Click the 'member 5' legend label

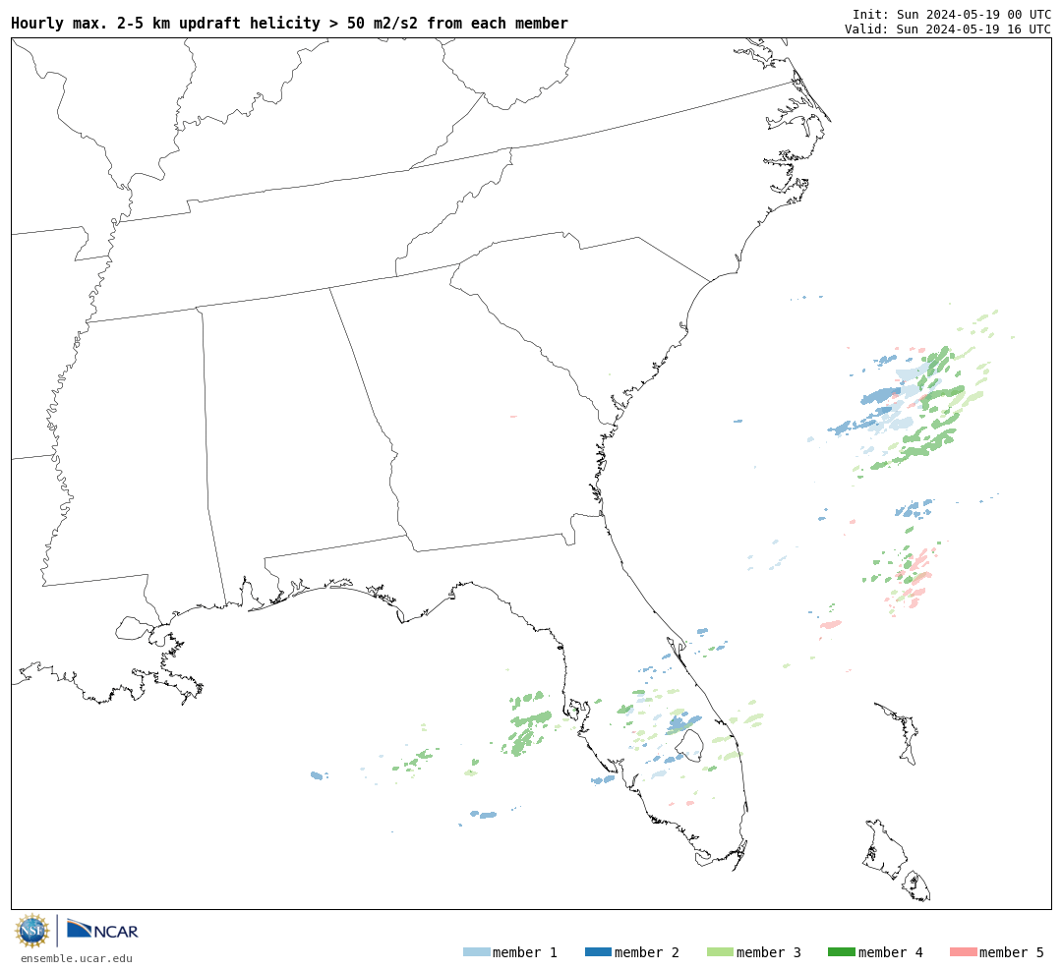1012,952
